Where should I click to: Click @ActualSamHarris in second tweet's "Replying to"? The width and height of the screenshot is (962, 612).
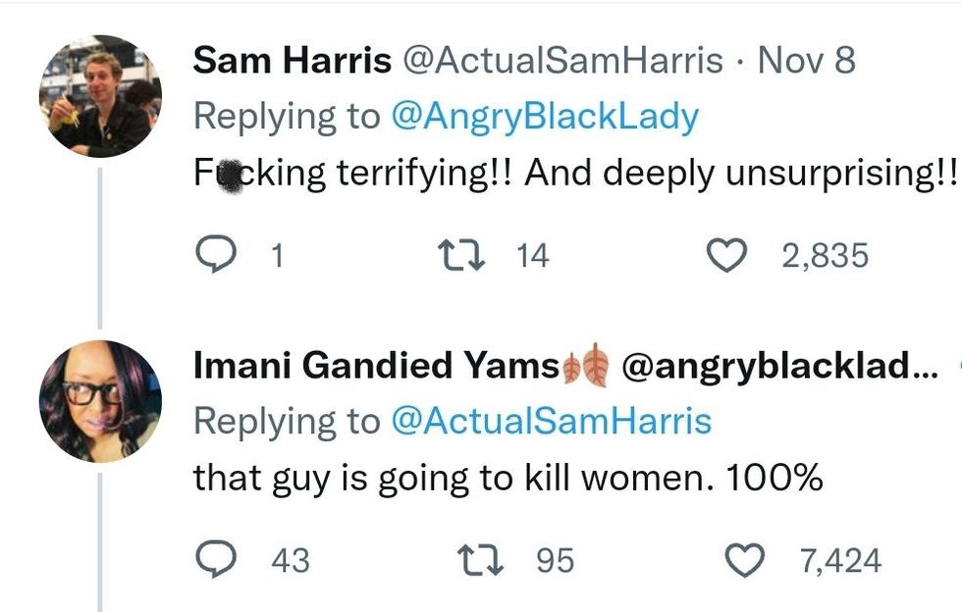551,422
